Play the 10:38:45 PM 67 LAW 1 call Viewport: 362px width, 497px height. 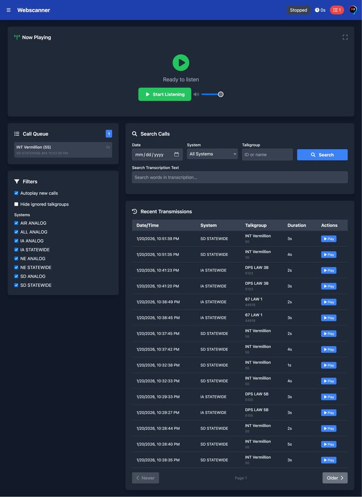(x=329, y=318)
